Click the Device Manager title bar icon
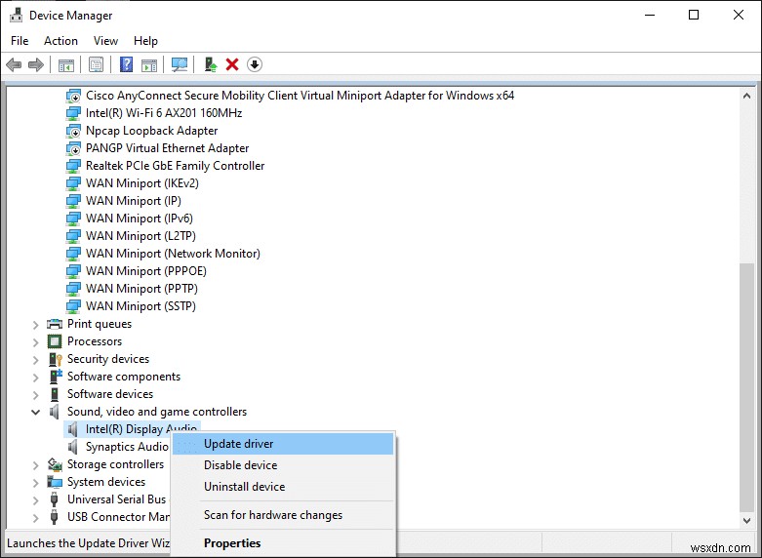Screen dimensions: 762x558 16,15
